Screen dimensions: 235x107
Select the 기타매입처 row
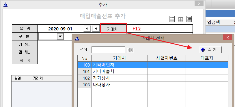coord(153,65)
